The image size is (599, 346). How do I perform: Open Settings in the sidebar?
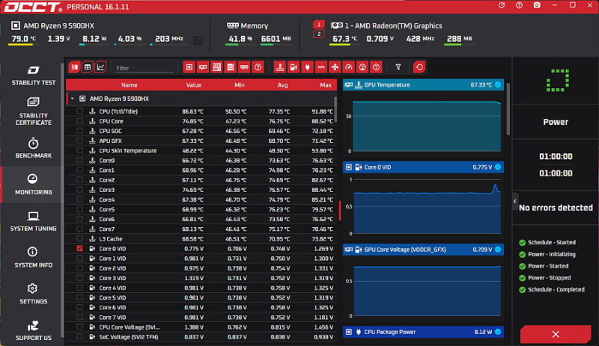tap(33, 294)
